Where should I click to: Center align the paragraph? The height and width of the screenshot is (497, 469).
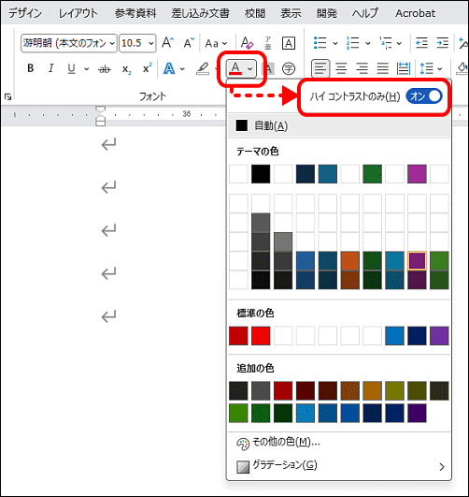tap(341, 68)
